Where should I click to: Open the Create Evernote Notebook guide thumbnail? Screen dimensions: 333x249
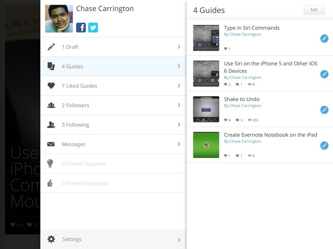206,145
